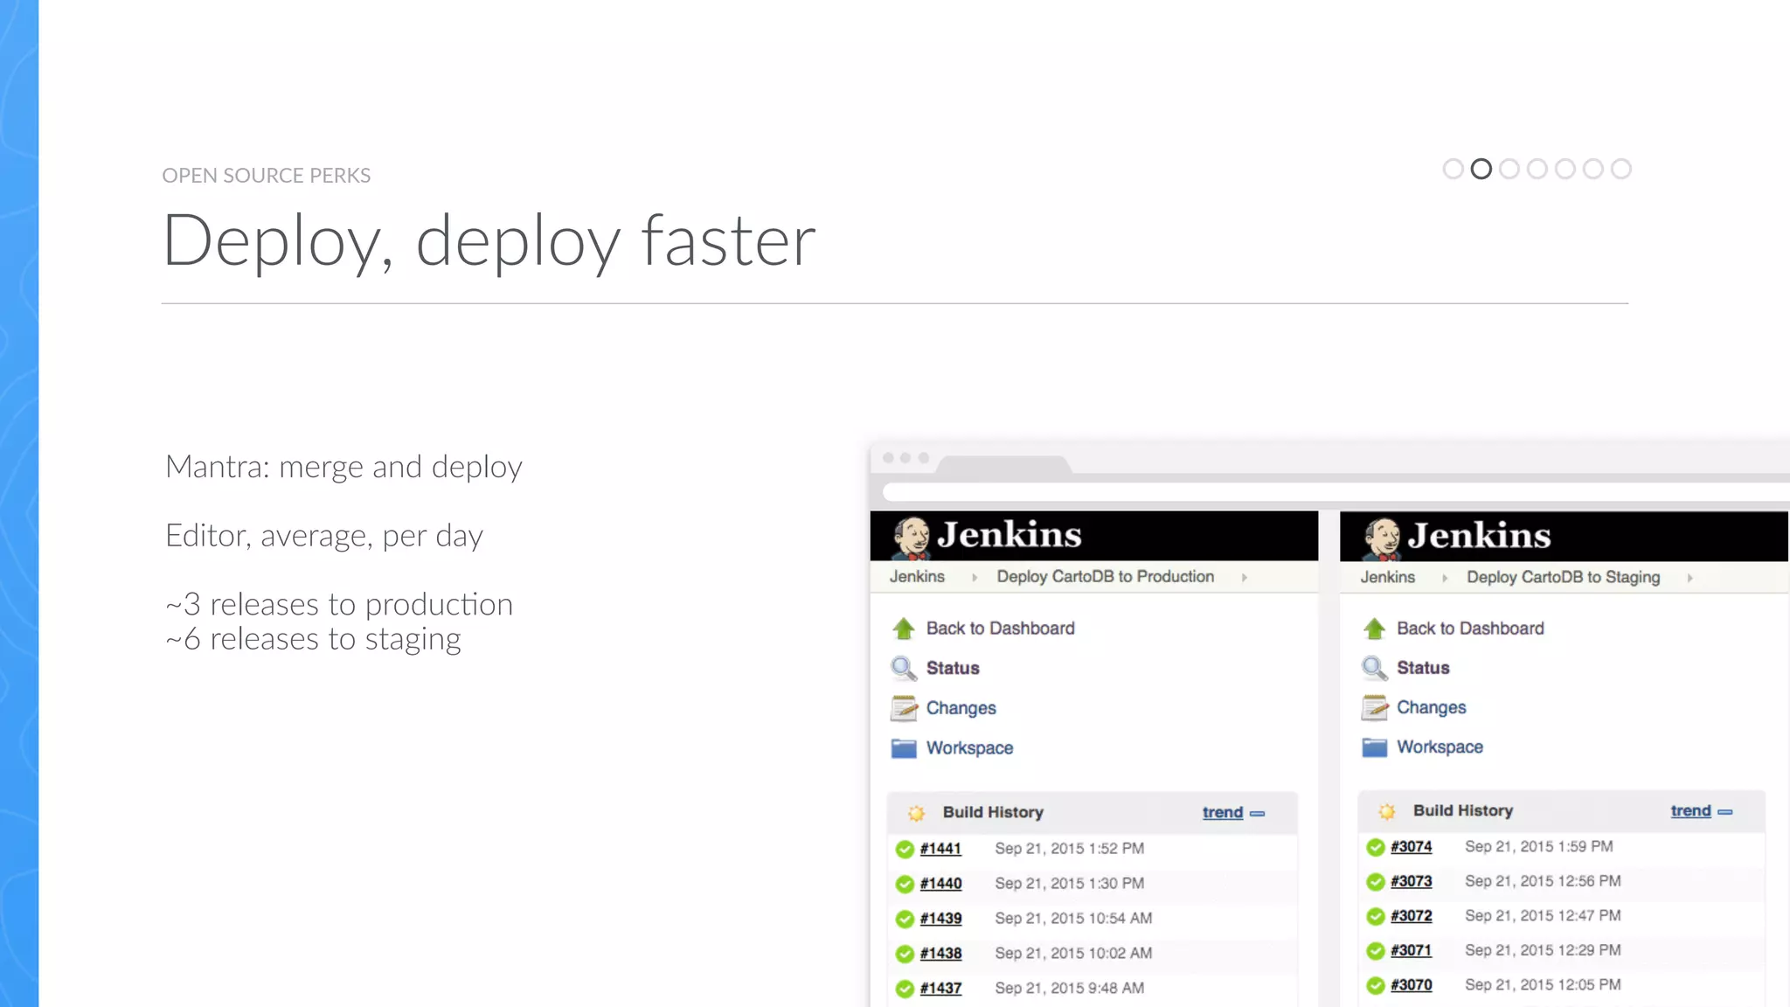Click the success icon for build #1440
The height and width of the screenshot is (1007, 1790).
(905, 884)
